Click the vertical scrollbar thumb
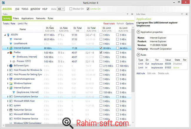 tap(133, 61)
